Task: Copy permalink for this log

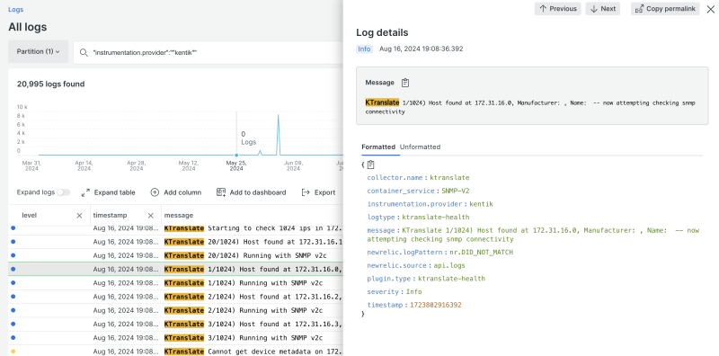Action: [x=665, y=9]
